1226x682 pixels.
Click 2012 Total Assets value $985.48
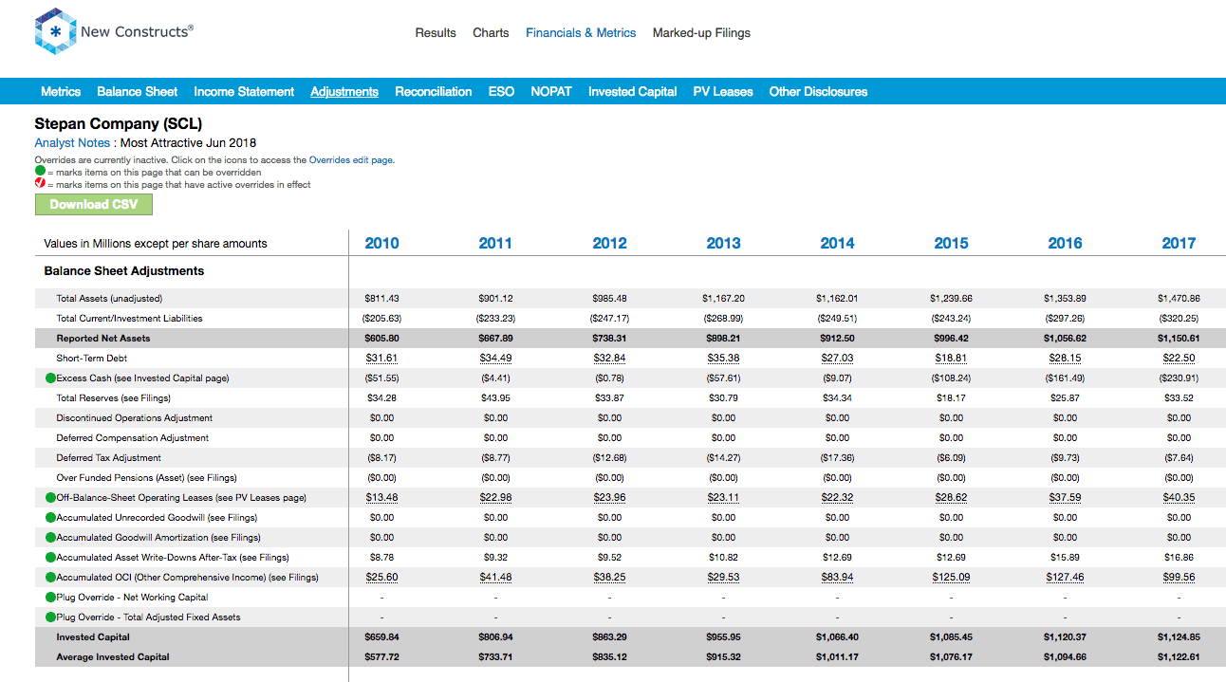[x=609, y=299]
